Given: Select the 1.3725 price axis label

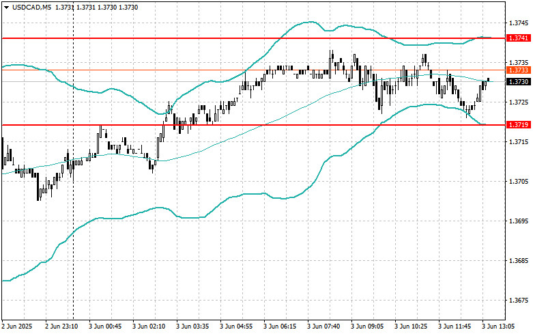Looking at the screenshot, I should (519, 102).
